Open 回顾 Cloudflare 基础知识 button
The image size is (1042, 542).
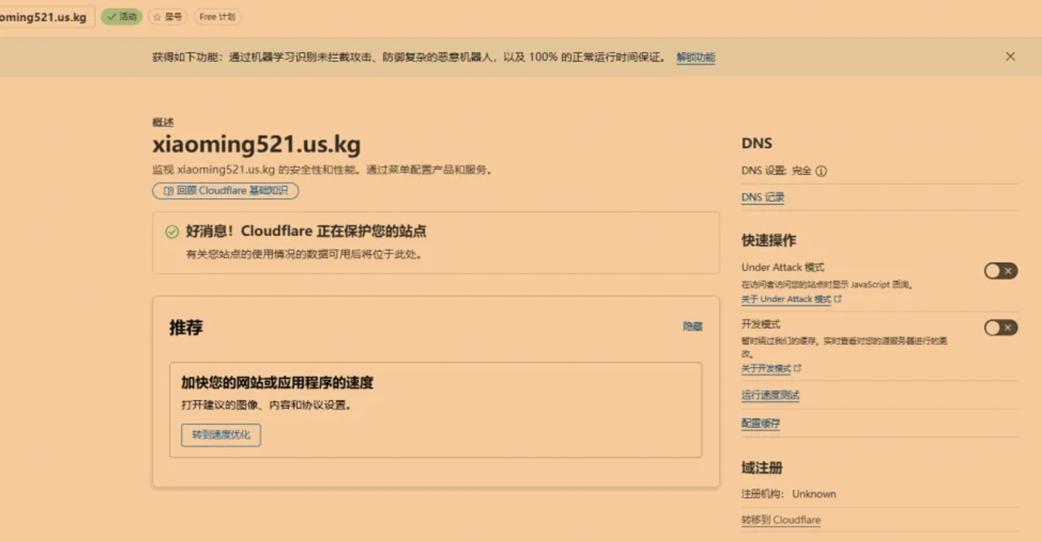(226, 190)
